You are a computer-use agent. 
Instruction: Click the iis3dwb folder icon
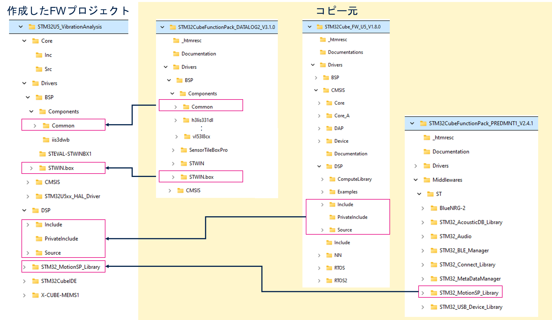click(x=46, y=140)
